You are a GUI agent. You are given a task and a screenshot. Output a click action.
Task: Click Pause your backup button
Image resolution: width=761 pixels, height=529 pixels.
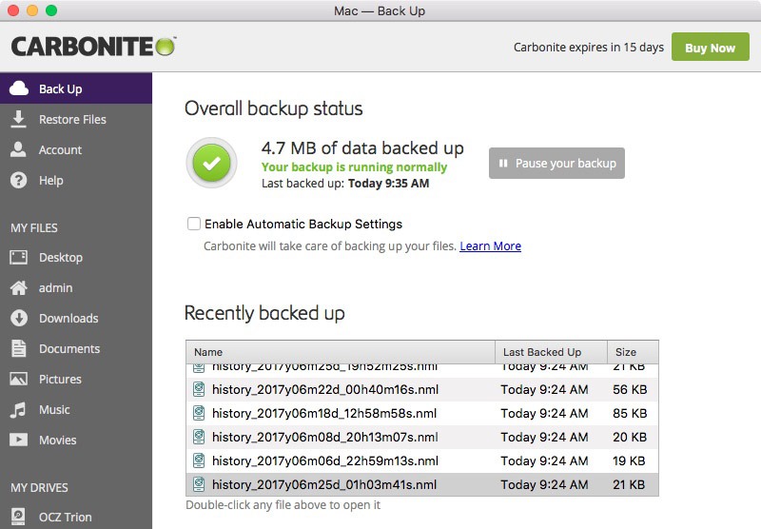(x=556, y=163)
